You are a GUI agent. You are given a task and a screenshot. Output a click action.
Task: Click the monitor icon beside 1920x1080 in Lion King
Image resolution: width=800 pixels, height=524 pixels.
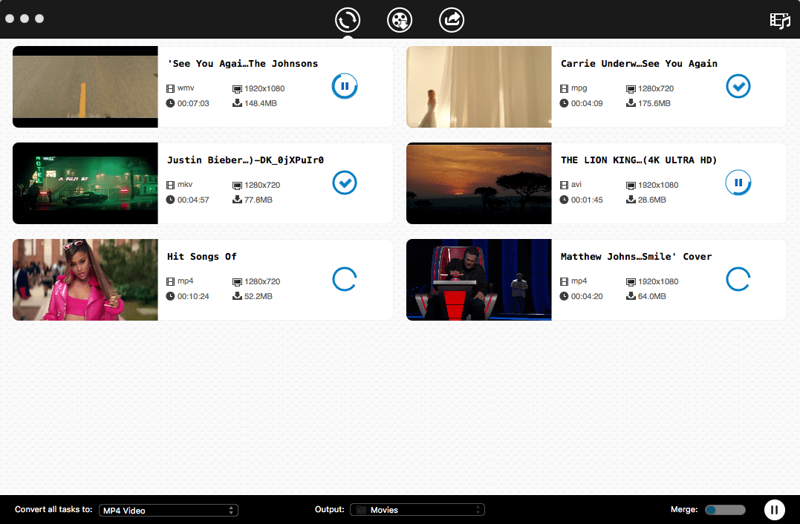[631, 186]
